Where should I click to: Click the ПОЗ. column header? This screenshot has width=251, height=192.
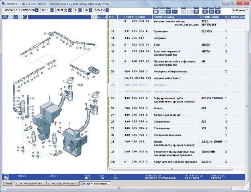point(113,17)
